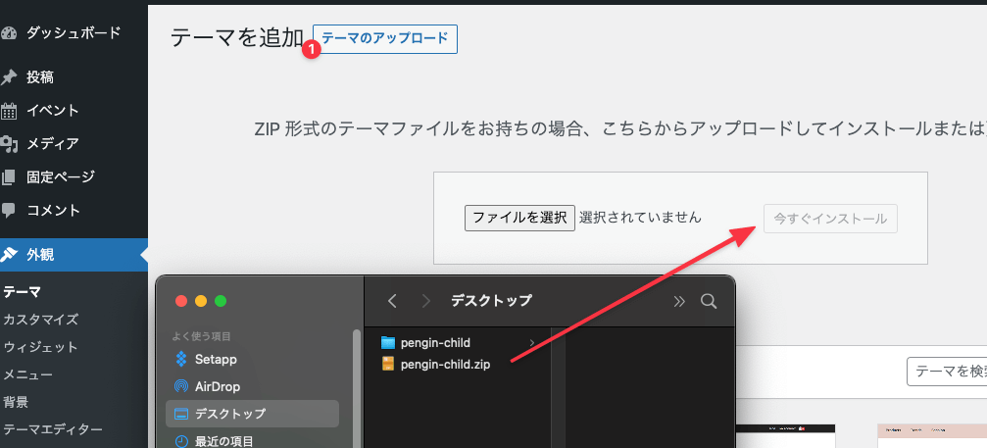The width and height of the screenshot is (987, 448).
Task: Minimize the Finder window yellow button
Action: (x=201, y=301)
